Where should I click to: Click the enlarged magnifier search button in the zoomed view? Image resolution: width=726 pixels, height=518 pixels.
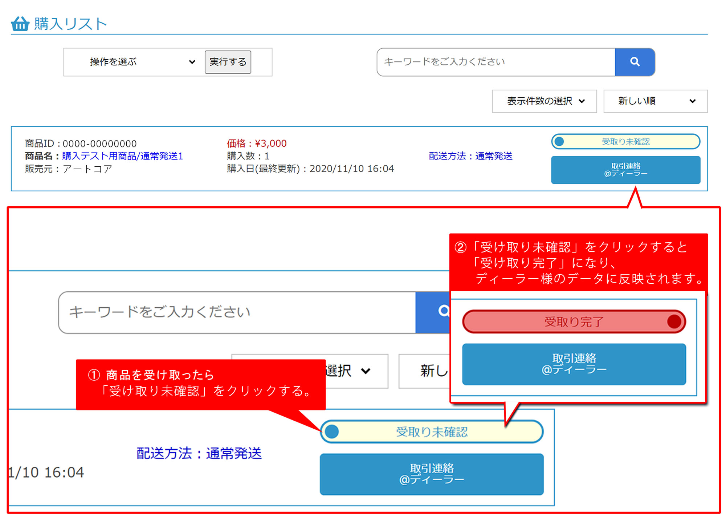click(x=433, y=312)
